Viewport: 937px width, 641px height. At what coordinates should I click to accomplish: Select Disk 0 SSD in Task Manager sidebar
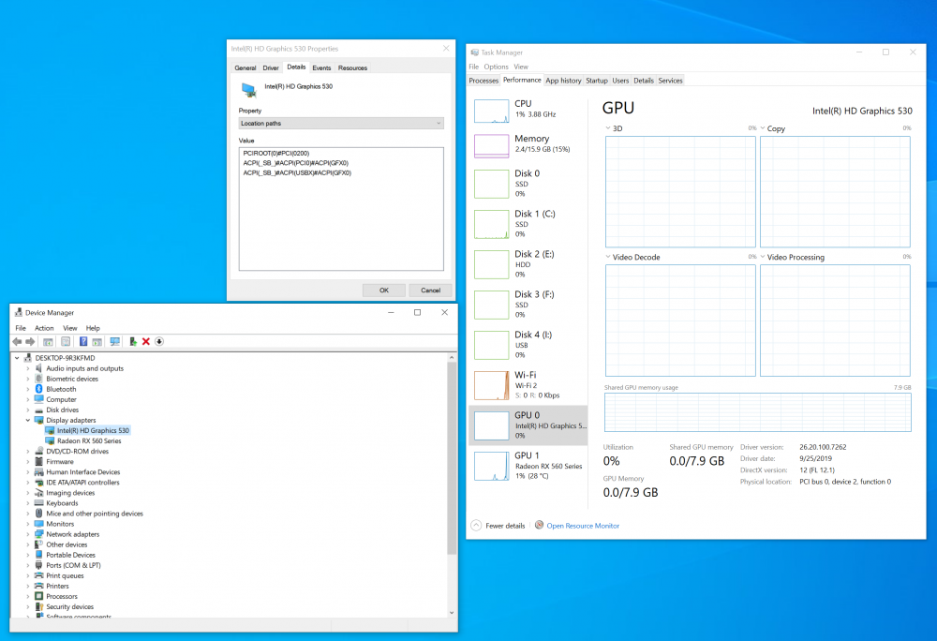tap(528, 184)
